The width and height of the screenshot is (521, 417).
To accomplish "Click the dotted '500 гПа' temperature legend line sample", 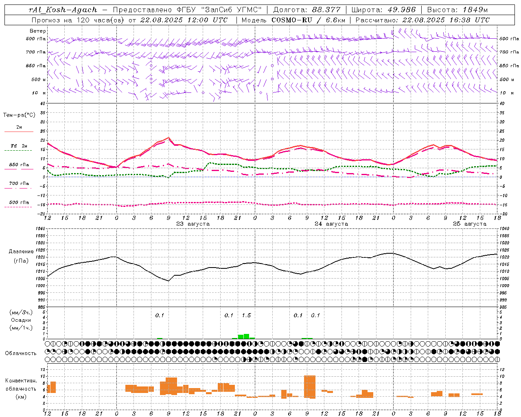I will coord(18,207).
